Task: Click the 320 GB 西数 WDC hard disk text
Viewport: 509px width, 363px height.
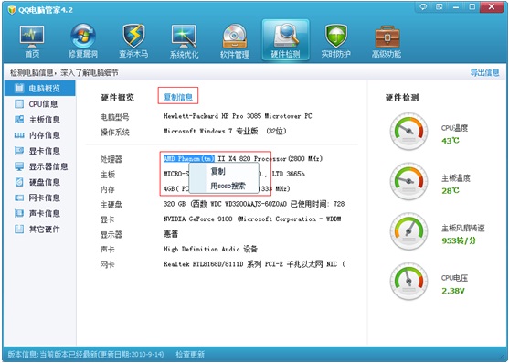Action: point(254,204)
